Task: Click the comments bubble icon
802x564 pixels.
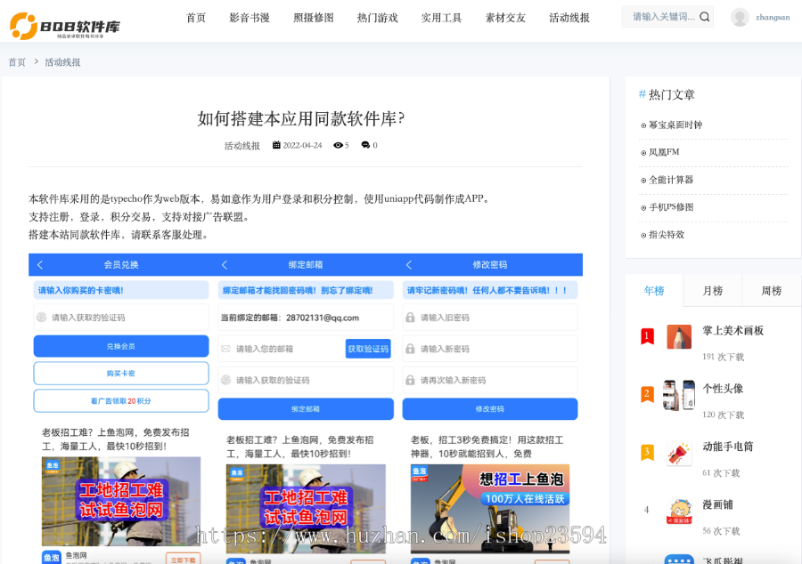Action: pos(365,146)
